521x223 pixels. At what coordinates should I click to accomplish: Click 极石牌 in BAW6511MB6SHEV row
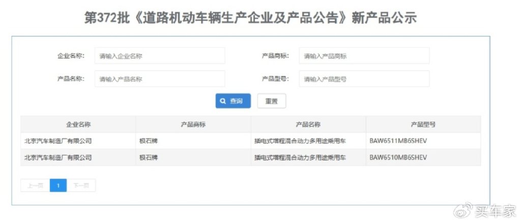click(x=149, y=141)
